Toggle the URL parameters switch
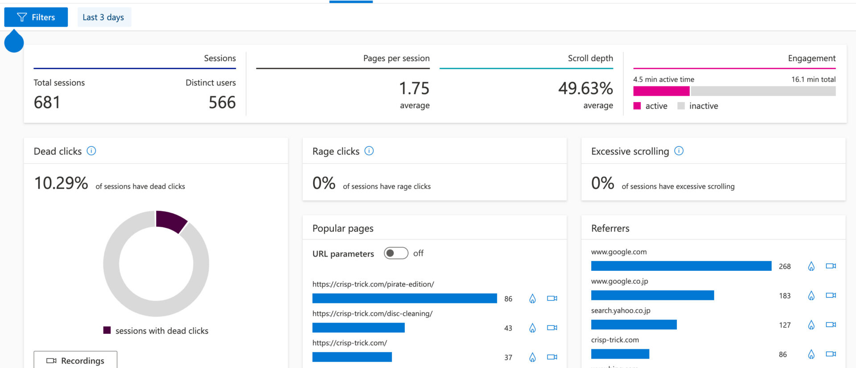The height and width of the screenshot is (368, 856). (396, 253)
